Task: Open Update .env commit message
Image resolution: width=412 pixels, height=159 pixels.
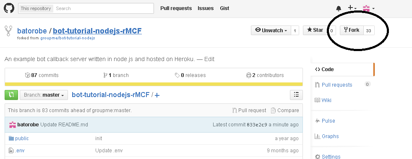Action: 109,151
